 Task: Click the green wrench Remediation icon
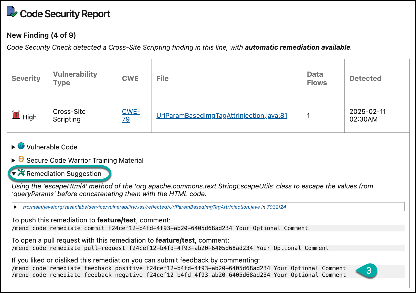(x=21, y=173)
